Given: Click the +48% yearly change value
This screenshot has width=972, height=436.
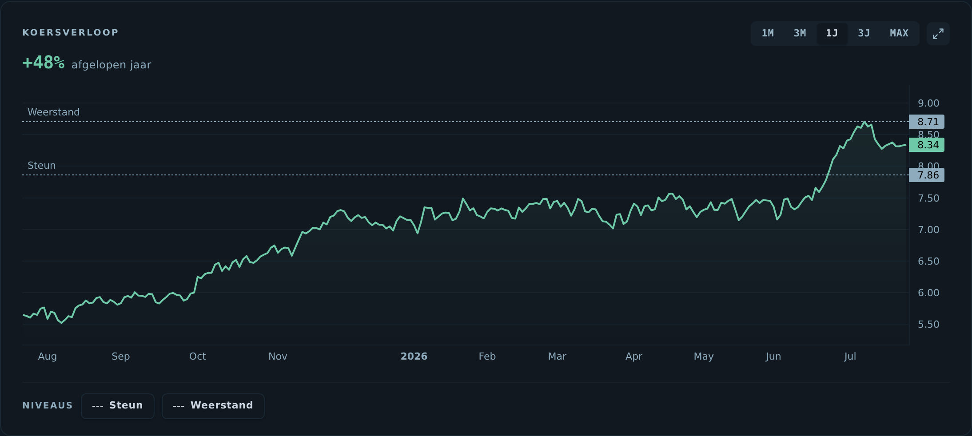Looking at the screenshot, I should click(x=44, y=63).
